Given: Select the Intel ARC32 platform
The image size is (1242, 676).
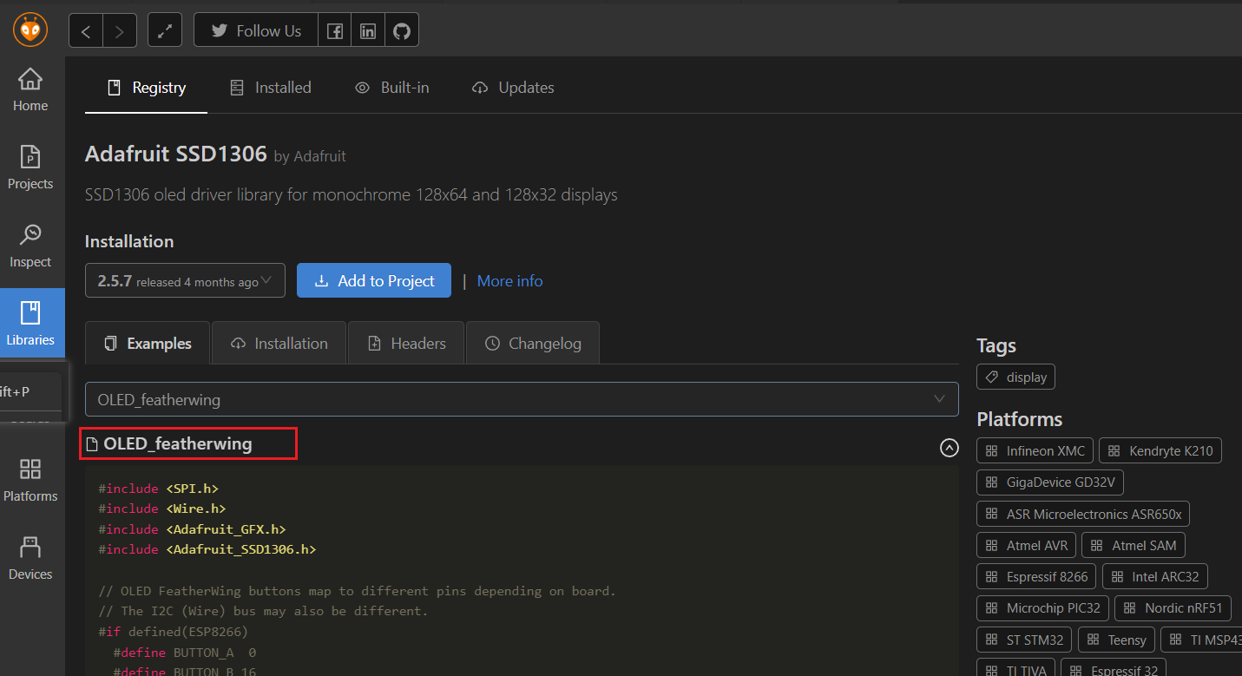Looking at the screenshot, I should [1155, 577].
